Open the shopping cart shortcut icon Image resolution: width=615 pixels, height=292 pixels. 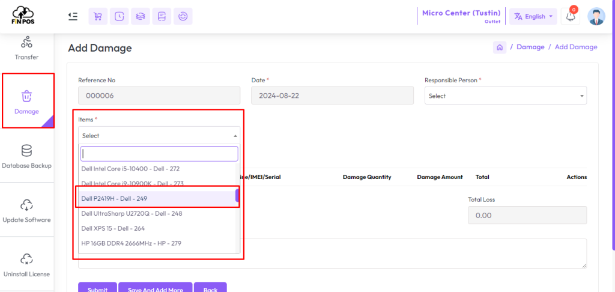[98, 16]
